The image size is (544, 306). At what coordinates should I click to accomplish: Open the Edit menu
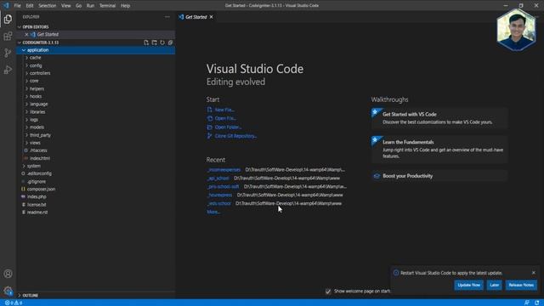point(30,6)
